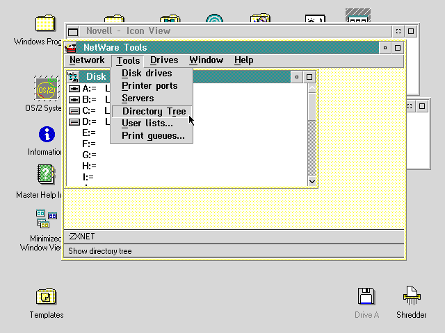445x333 pixels.
Task: Minimize the Disk drives child window
Action: [x=297, y=77]
